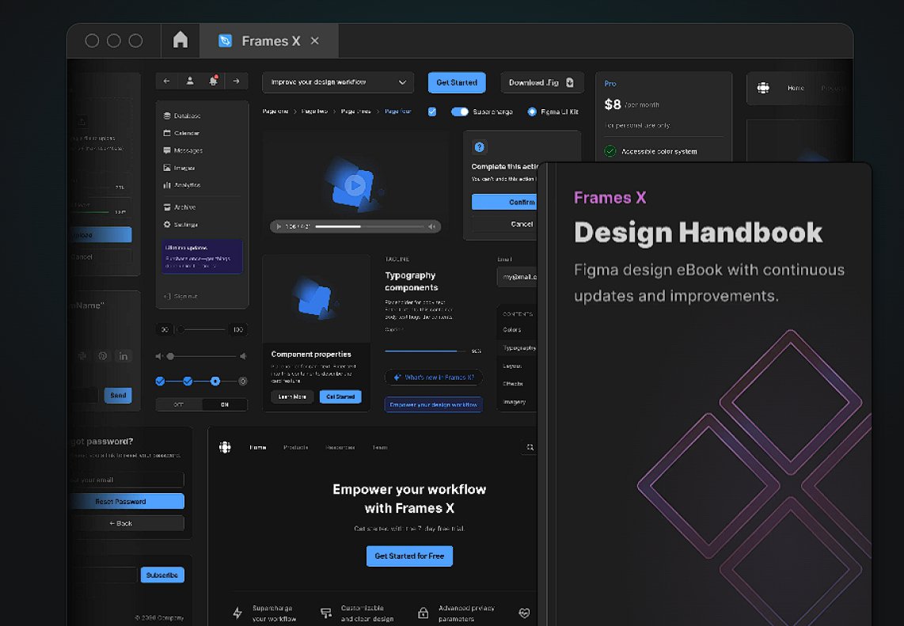Mute the video using the speaker icon
The height and width of the screenshot is (626, 904).
432,226
